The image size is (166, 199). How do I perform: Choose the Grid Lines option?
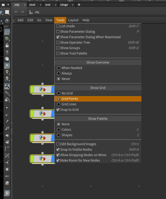[59, 104]
